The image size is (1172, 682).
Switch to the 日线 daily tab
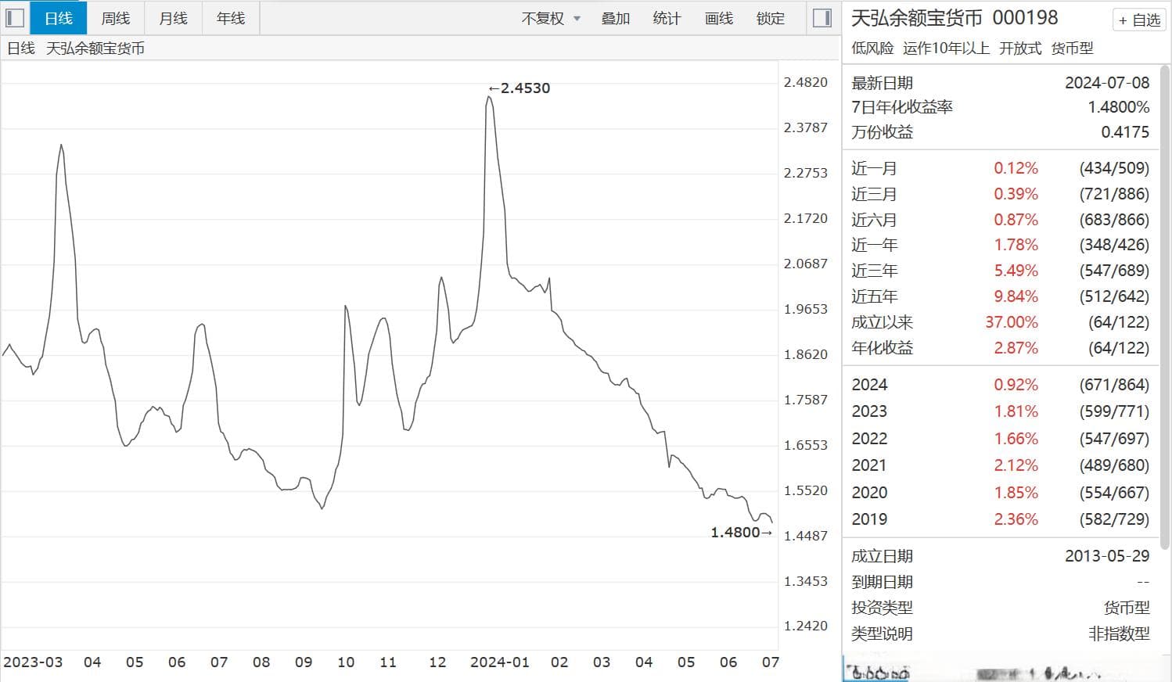coord(59,18)
